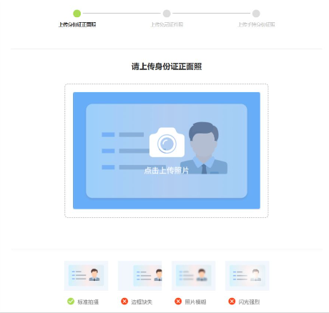Click the white camera upload icon
Viewport: 329px width, 313px height.
coord(167,142)
